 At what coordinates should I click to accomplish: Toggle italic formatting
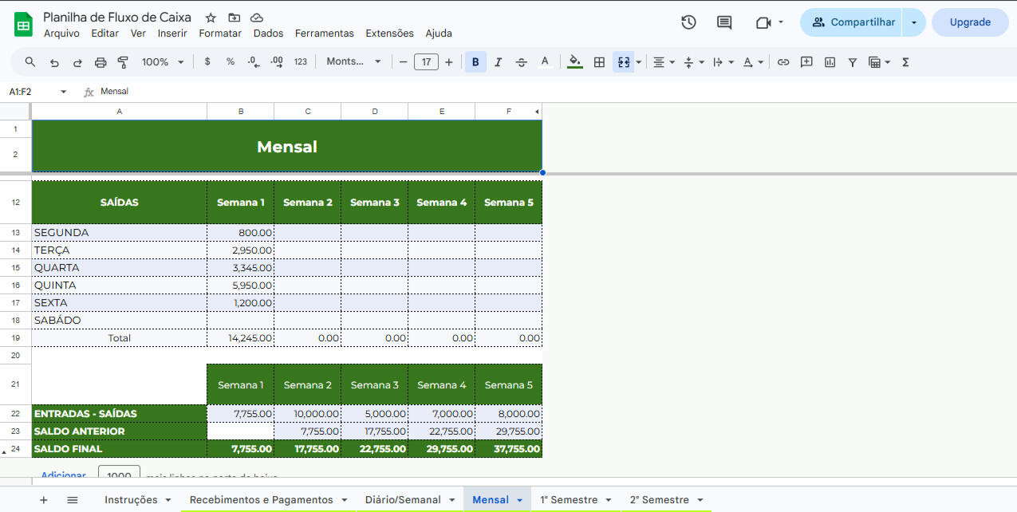(x=499, y=62)
